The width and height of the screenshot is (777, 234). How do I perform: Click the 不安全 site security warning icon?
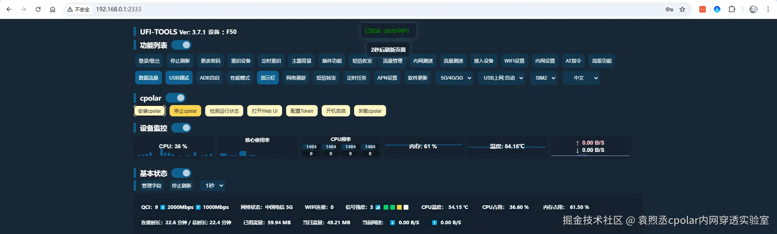point(79,9)
